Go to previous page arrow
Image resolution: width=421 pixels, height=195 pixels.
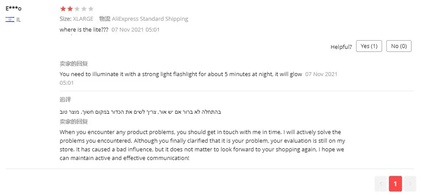tap(381, 184)
